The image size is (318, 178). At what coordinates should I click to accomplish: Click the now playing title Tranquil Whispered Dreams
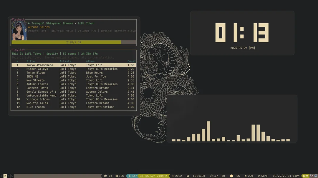(x=52, y=23)
